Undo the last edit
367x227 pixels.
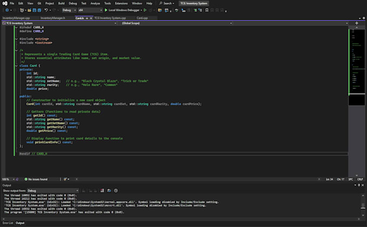(x=46, y=10)
